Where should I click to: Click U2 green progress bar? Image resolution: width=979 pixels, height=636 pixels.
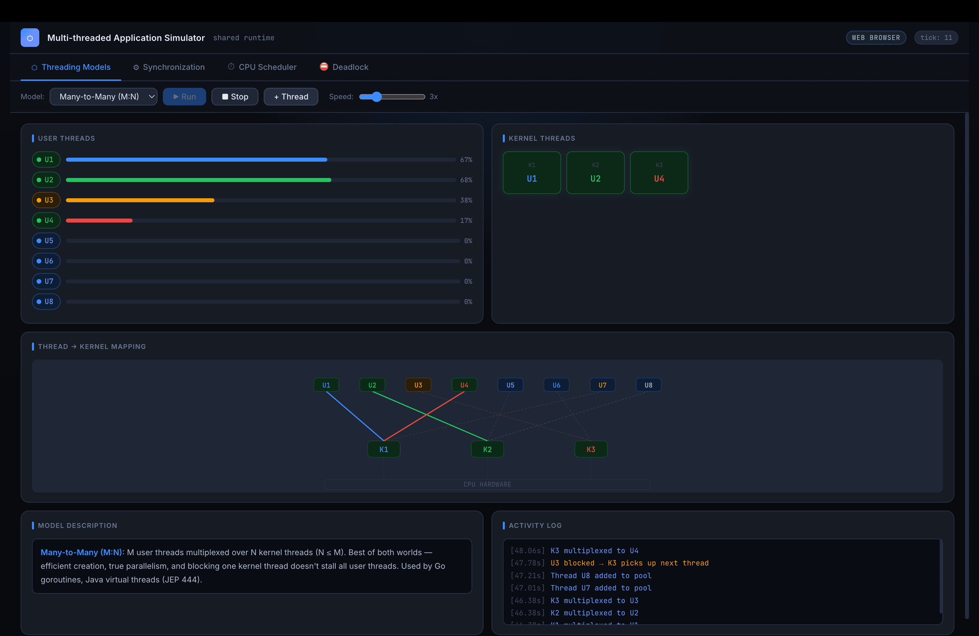pyautogui.click(x=199, y=180)
